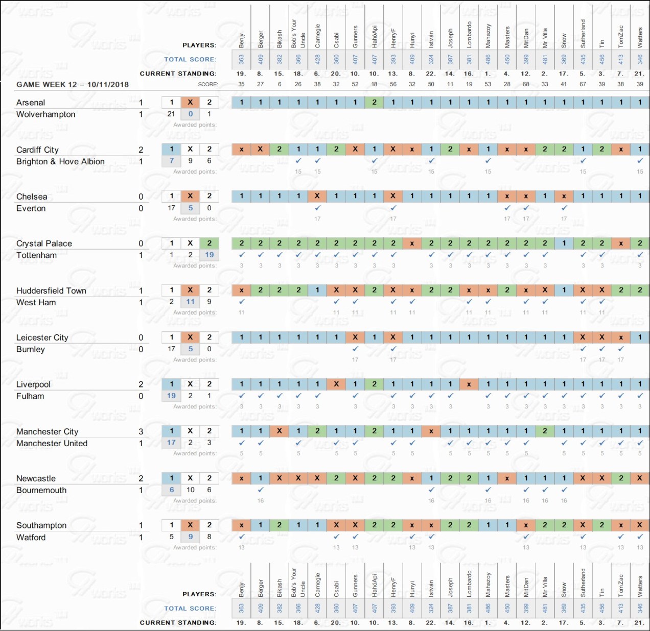Image resolution: width=650 pixels, height=631 pixels.
Task: Click Carnegie's checkmark in the Chelsea–Everton row
Action: coord(317,208)
